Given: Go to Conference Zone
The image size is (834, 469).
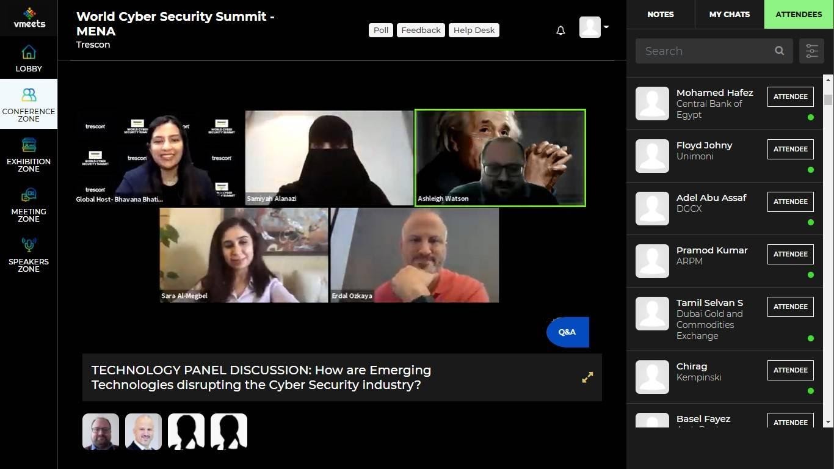Looking at the screenshot, I should [29, 104].
